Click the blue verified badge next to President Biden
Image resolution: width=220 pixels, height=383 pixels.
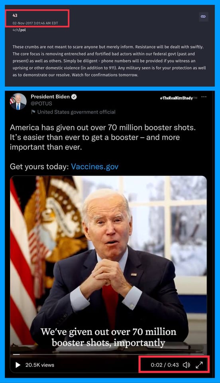74,97
